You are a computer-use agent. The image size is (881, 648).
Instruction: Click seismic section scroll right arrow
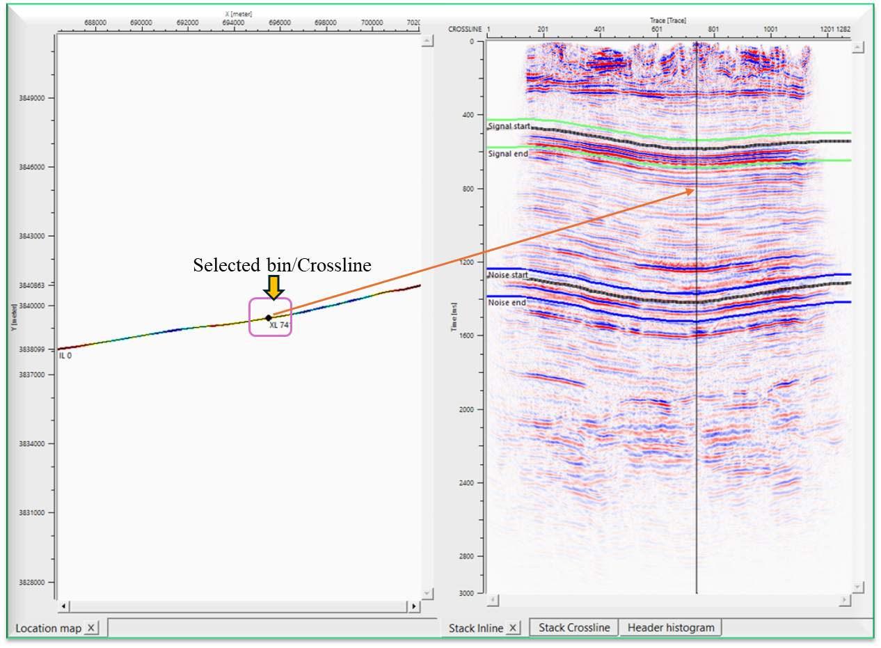846,600
